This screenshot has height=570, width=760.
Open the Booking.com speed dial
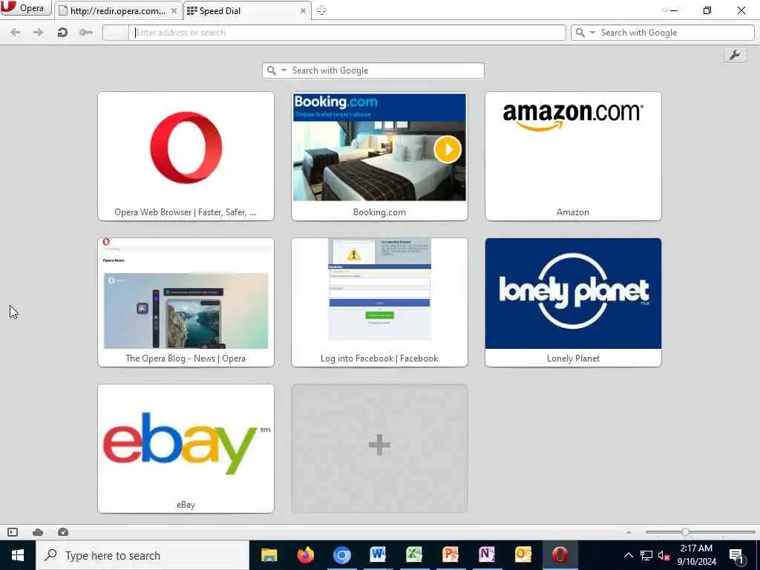(x=379, y=156)
